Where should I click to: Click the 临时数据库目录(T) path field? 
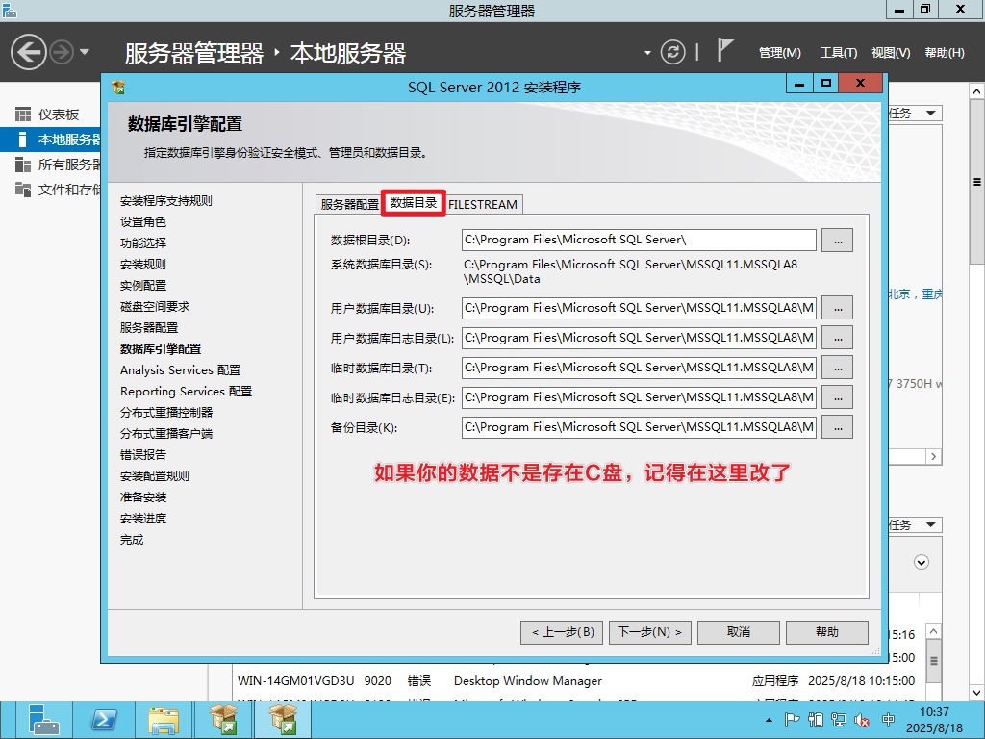pyautogui.click(x=639, y=368)
